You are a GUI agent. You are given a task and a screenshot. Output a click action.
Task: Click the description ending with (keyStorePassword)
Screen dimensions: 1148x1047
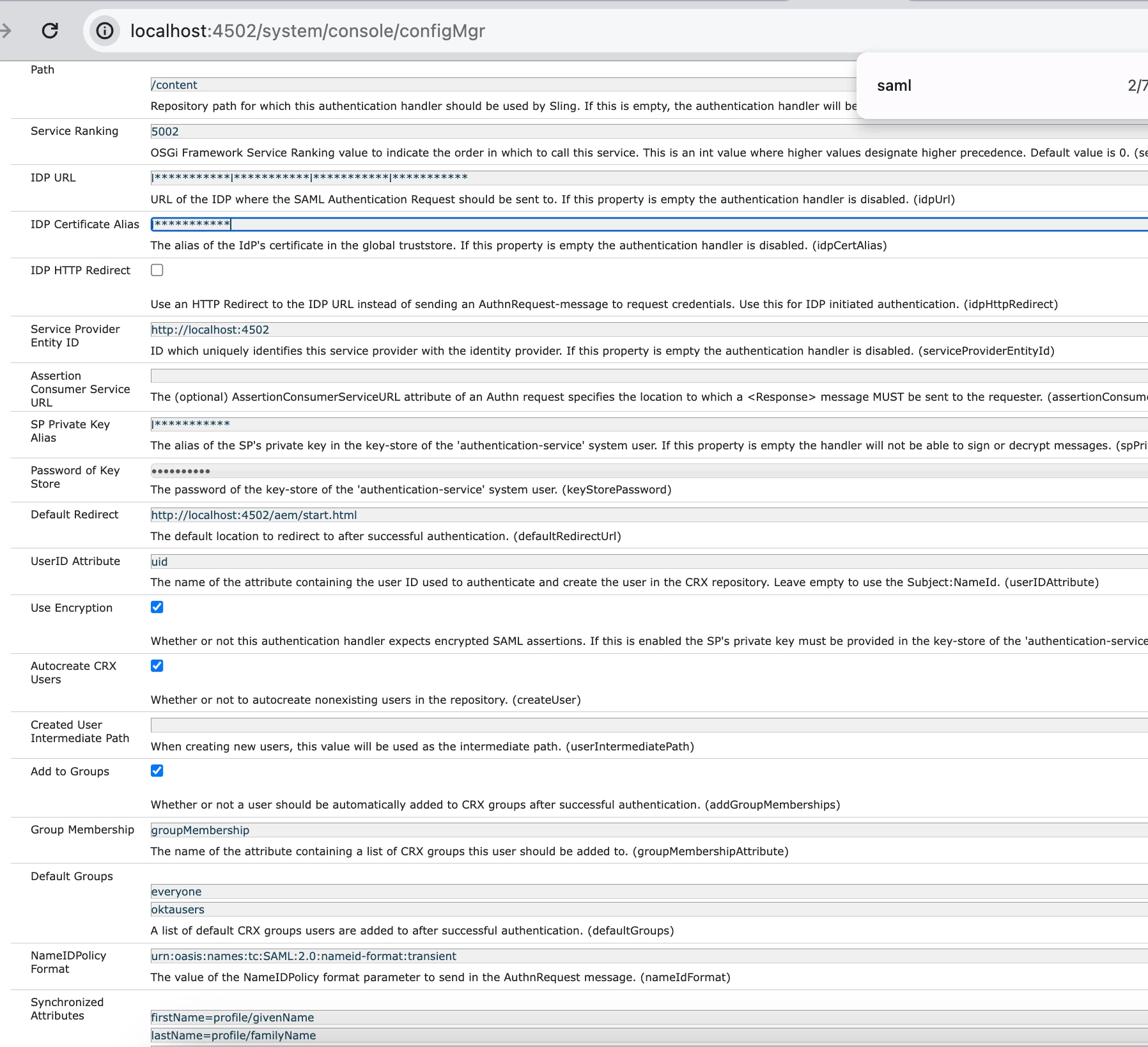(x=411, y=490)
